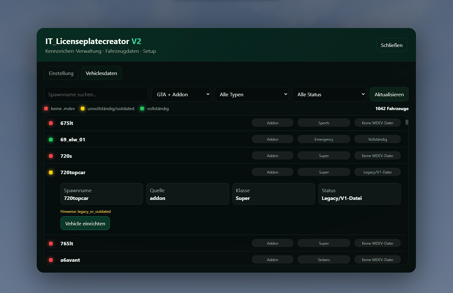Click the Quelle detail card showing addon
Screen dimensions: 453x293
click(x=188, y=194)
